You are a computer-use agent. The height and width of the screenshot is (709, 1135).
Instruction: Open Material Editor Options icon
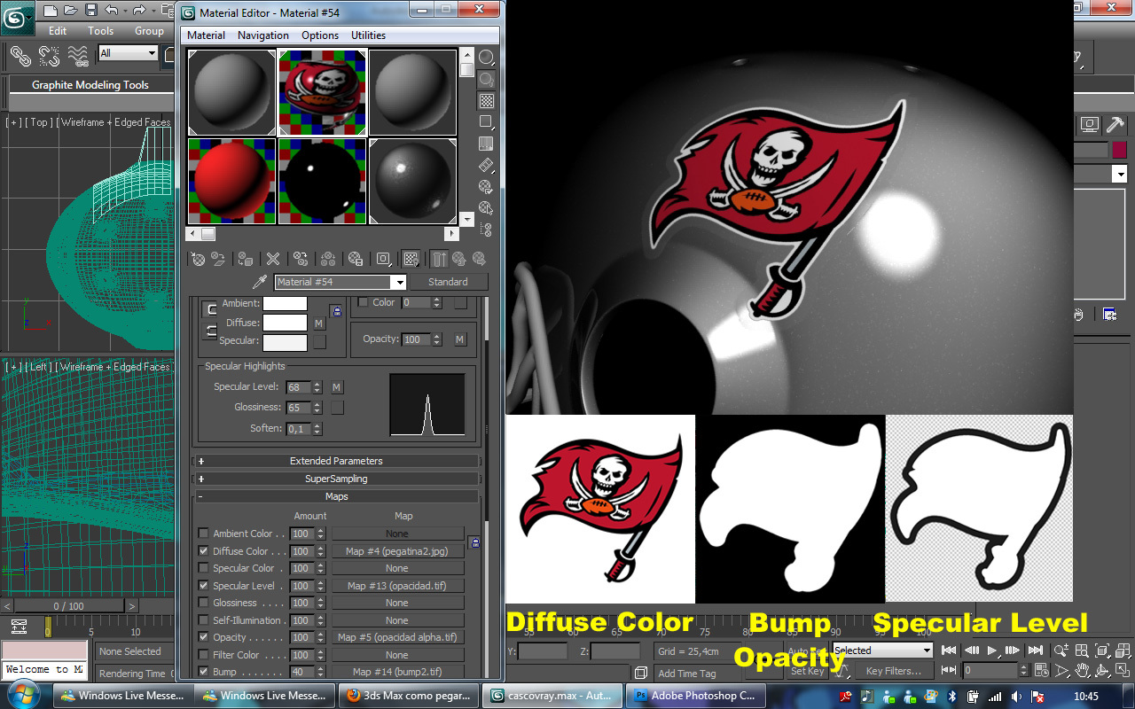486,186
